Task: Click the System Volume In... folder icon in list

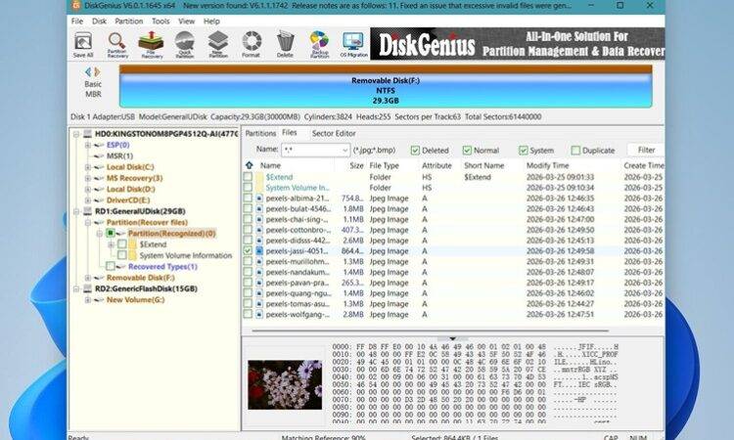Action: pos(259,188)
